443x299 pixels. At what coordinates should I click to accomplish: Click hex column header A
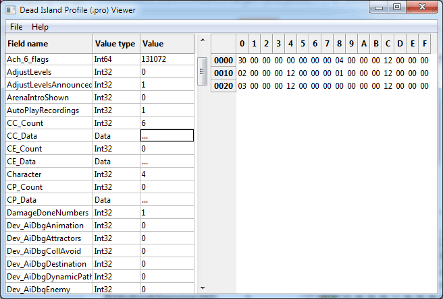363,44
